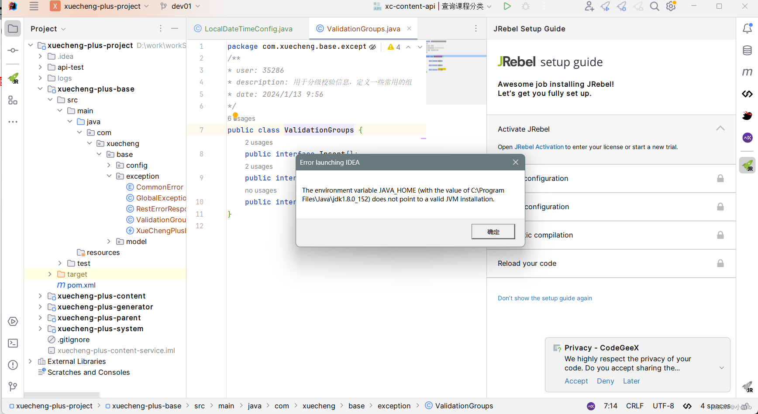The width and height of the screenshot is (758, 414).
Task: Switch to the LocalDateTimeConfig.java tab
Action: click(x=247, y=28)
